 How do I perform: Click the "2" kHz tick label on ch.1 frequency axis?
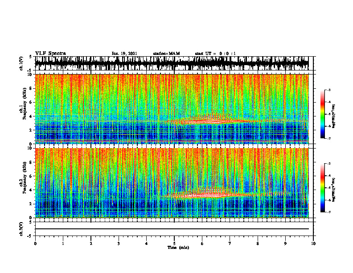coord(32,130)
